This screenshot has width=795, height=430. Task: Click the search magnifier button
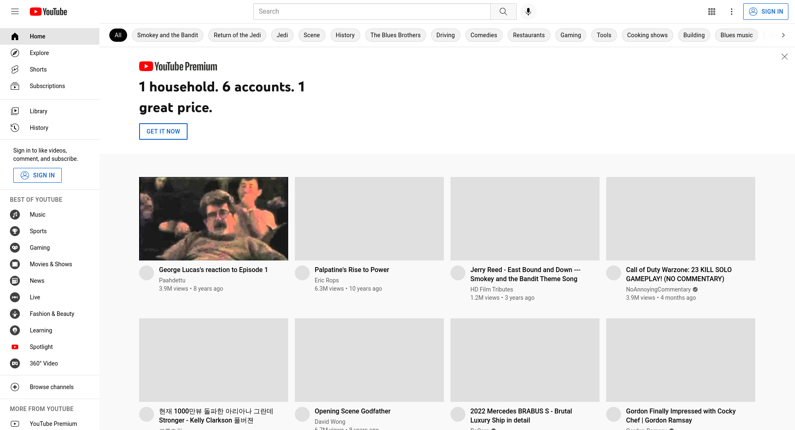pos(503,12)
